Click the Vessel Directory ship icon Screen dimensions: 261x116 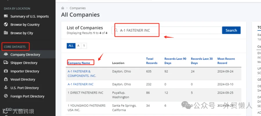[x=6, y=79]
